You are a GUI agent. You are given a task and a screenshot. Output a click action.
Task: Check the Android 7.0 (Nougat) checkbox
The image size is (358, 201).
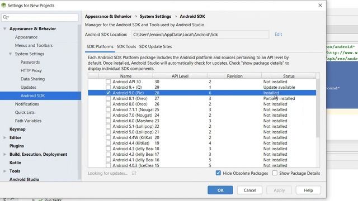click(x=108, y=115)
